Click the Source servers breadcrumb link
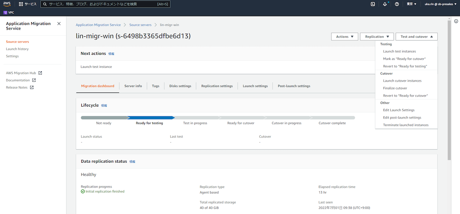 coord(140,25)
